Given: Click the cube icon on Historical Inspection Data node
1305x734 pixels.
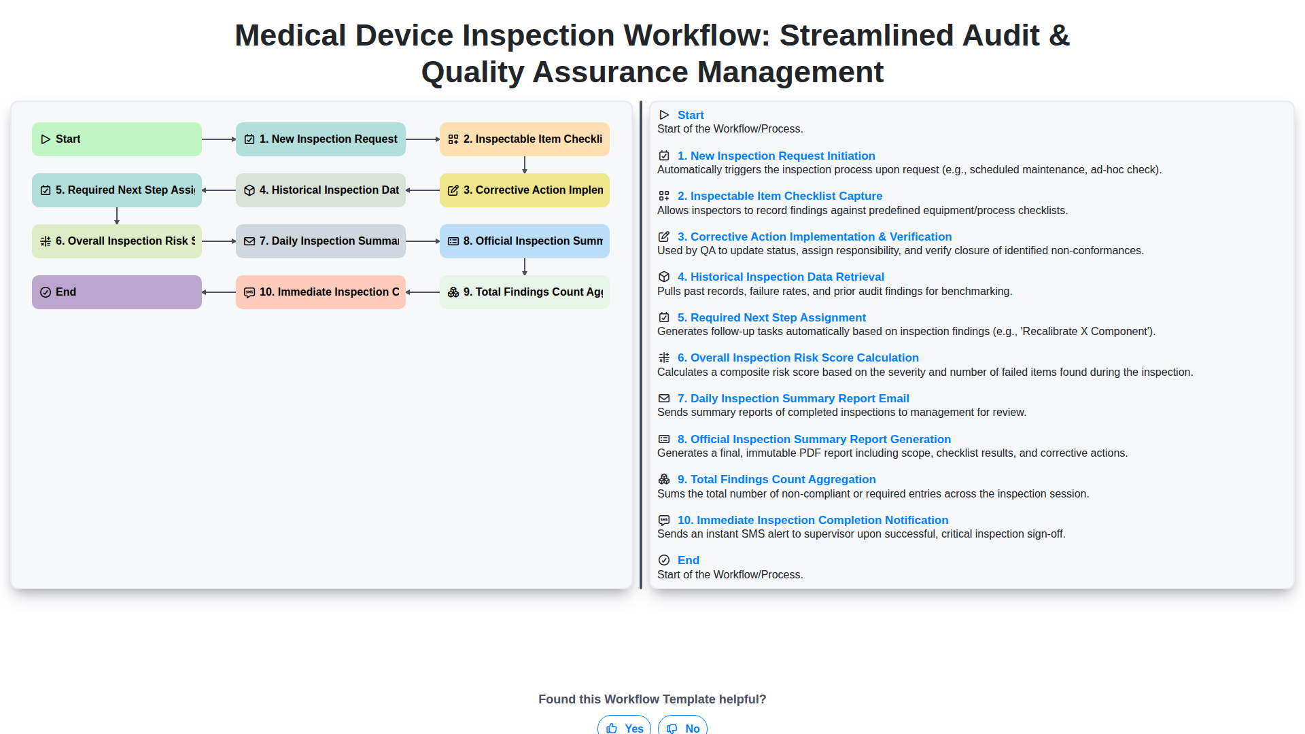Looking at the screenshot, I should 249,190.
